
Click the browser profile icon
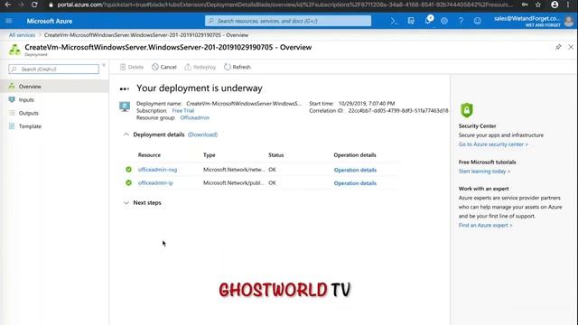pyautogui.click(x=555, y=5)
